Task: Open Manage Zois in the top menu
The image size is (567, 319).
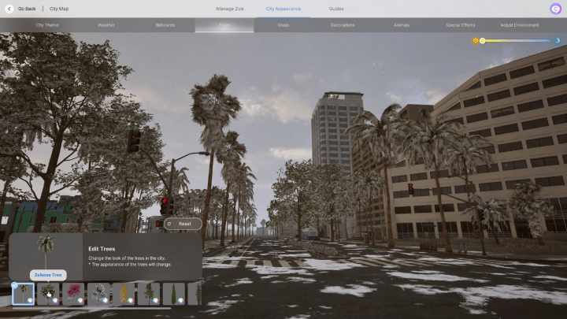Action: coord(230,9)
